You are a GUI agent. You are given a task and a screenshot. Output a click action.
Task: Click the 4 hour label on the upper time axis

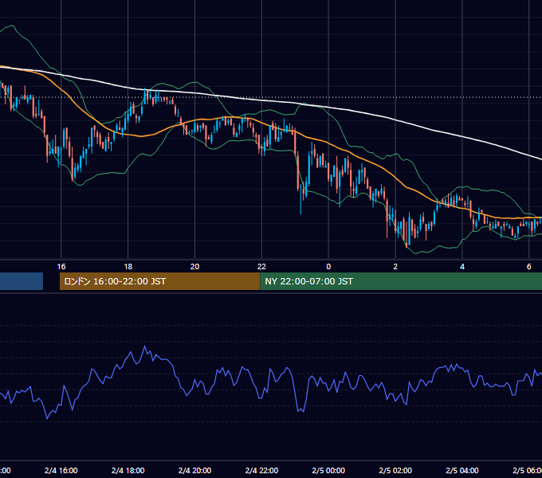(x=462, y=267)
